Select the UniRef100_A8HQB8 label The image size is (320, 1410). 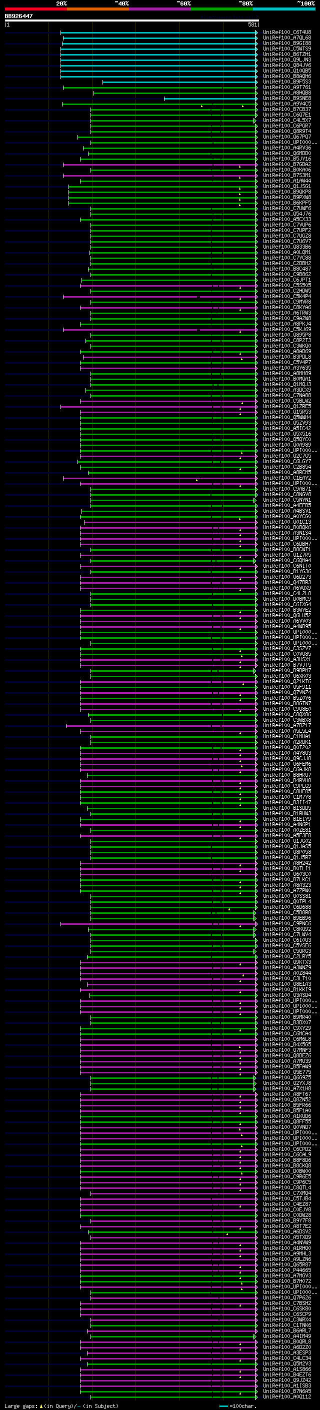pos(287,93)
